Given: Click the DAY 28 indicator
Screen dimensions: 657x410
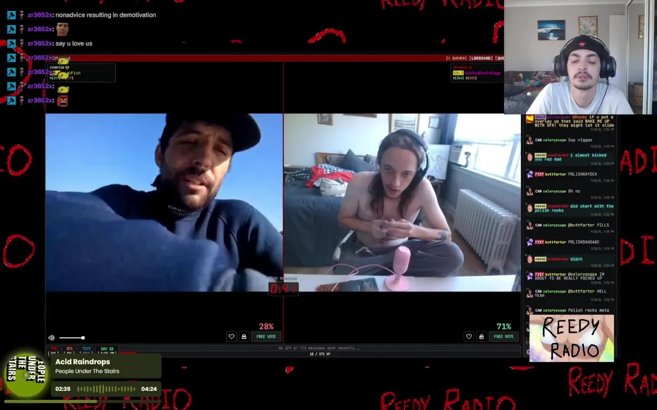Looking at the screenshot, I should 107,350.
